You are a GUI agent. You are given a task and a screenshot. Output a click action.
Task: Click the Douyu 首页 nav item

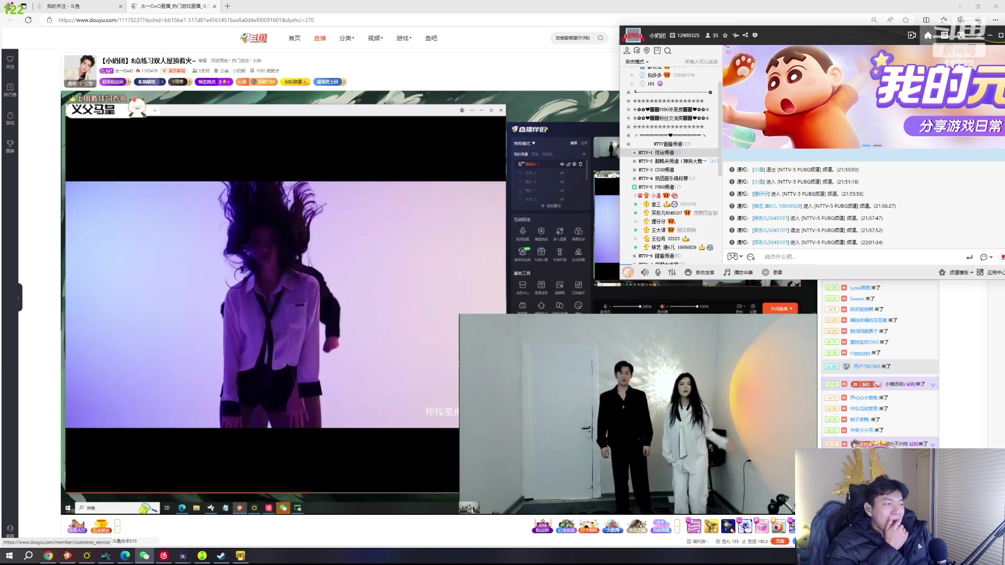pyautogui.click(x=294, y=38)
